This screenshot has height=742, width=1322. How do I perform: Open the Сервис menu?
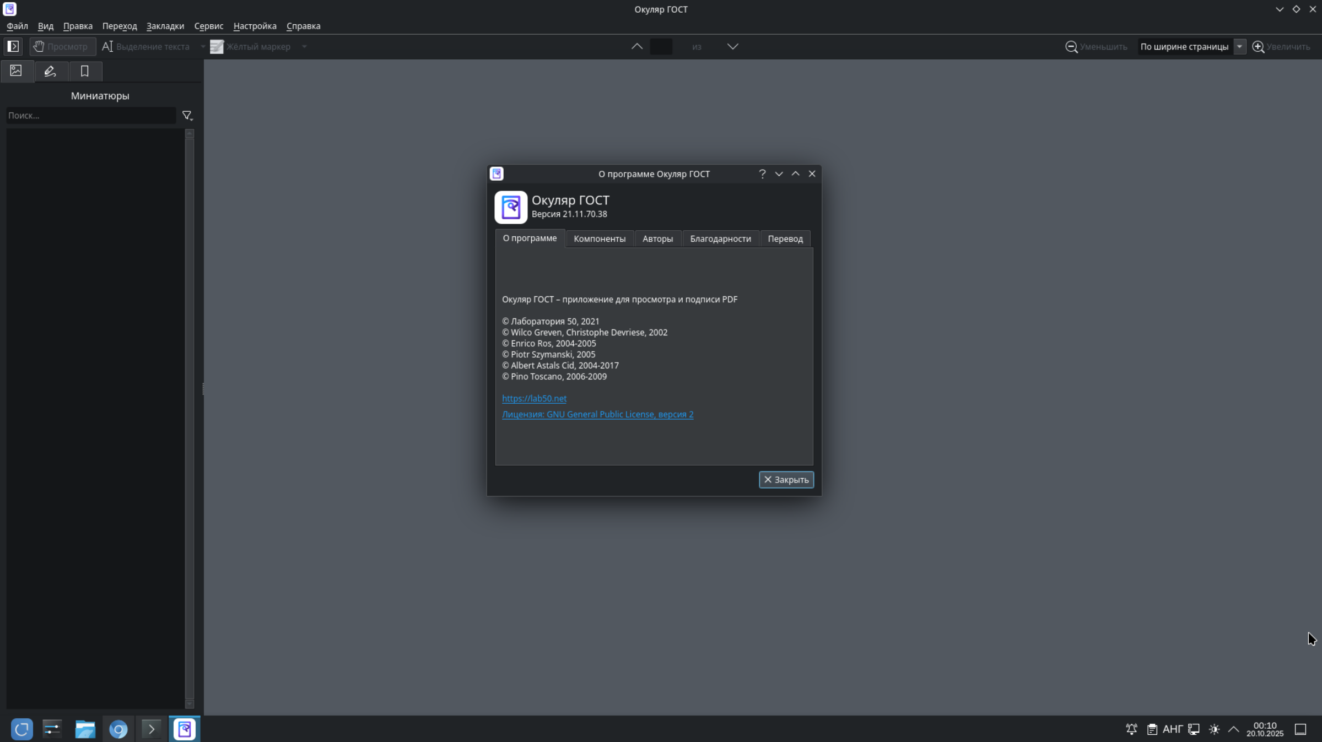(208, 26)
